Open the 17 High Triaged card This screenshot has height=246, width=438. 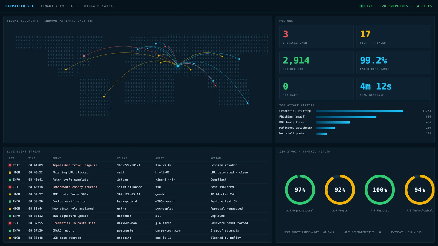(x=394, y=37)
